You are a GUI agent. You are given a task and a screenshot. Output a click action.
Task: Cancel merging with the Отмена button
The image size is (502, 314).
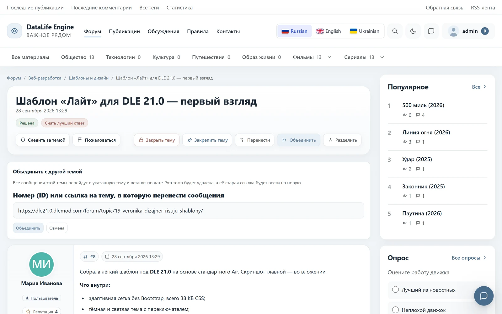pos(57,228)
